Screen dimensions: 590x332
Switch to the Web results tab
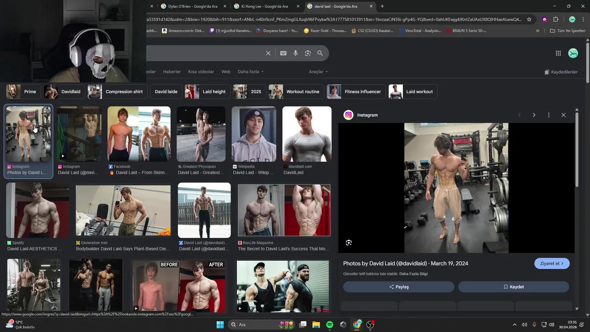click(226, 72)
